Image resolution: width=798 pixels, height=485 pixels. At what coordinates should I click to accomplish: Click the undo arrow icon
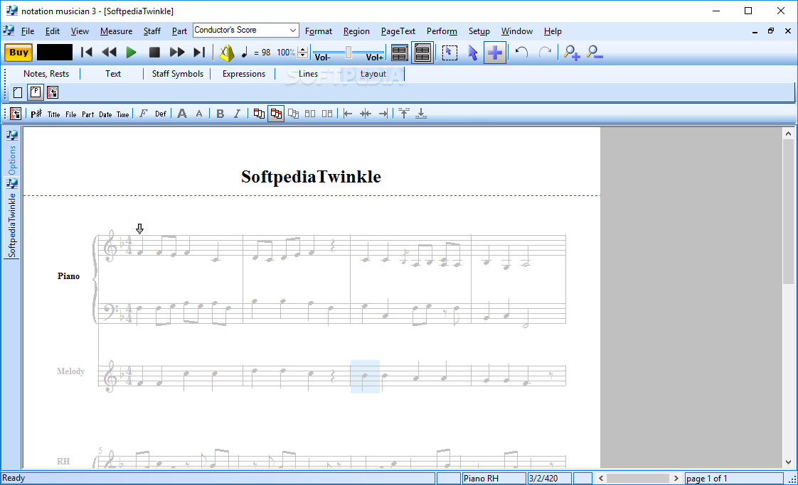[521, 53]
